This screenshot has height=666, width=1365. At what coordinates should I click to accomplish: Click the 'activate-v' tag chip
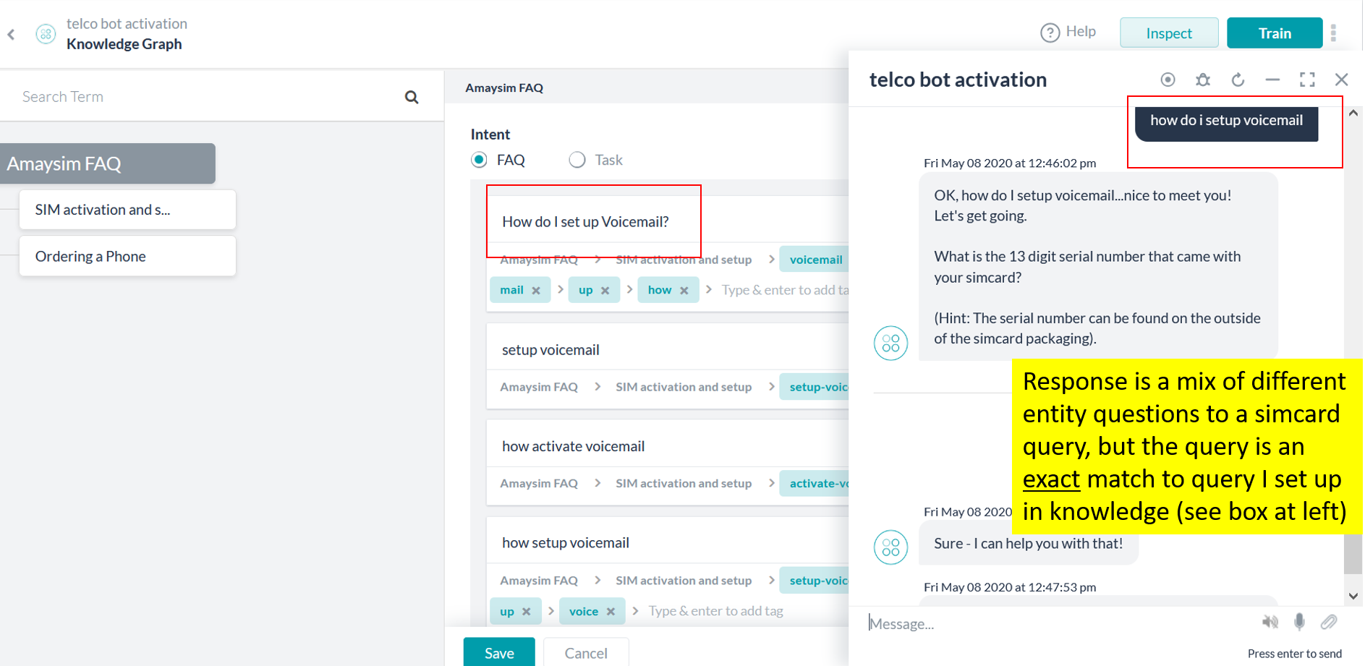[815, 483]
